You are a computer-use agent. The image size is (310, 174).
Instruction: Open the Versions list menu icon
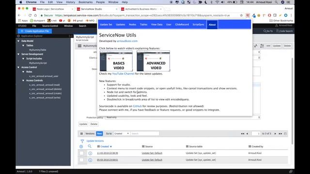tap(81, 133)
